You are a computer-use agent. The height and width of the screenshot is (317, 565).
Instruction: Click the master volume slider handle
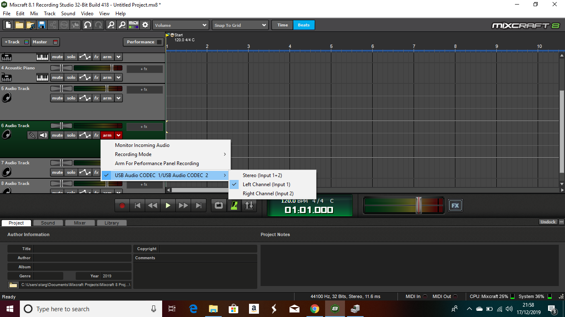[x=419, y=205]
